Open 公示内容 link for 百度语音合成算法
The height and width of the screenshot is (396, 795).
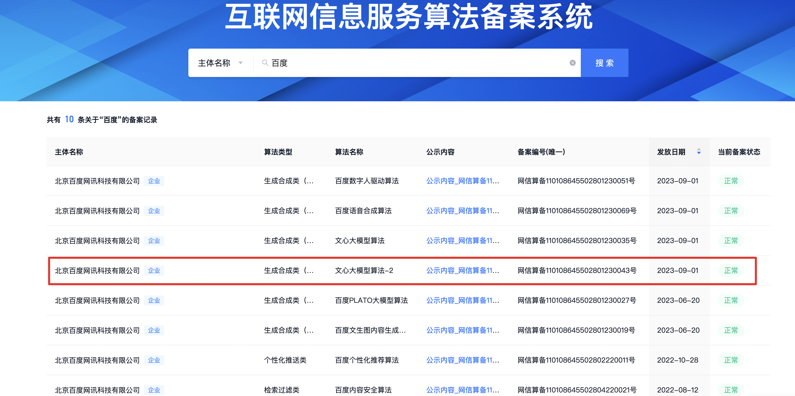click(462, 211)
